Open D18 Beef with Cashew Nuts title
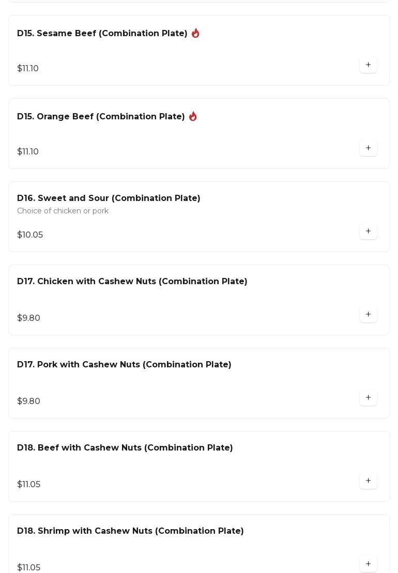Viewport: 398px width, 573px height. pos(125,448)
